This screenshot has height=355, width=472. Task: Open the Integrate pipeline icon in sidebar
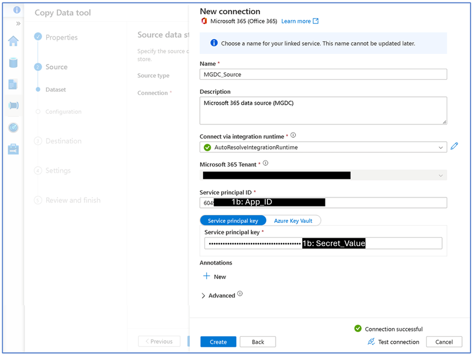tap(14, 105)
